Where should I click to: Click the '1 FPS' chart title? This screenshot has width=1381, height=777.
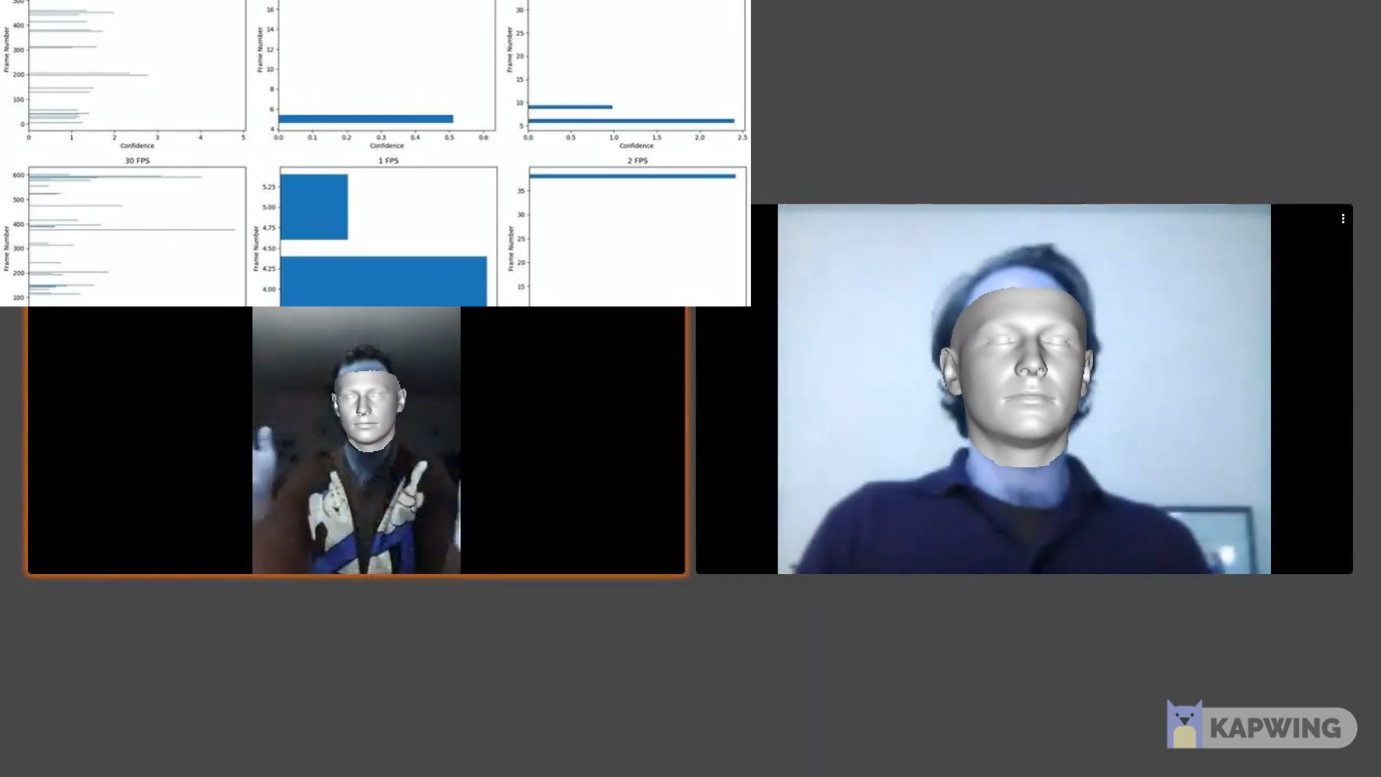388,160
